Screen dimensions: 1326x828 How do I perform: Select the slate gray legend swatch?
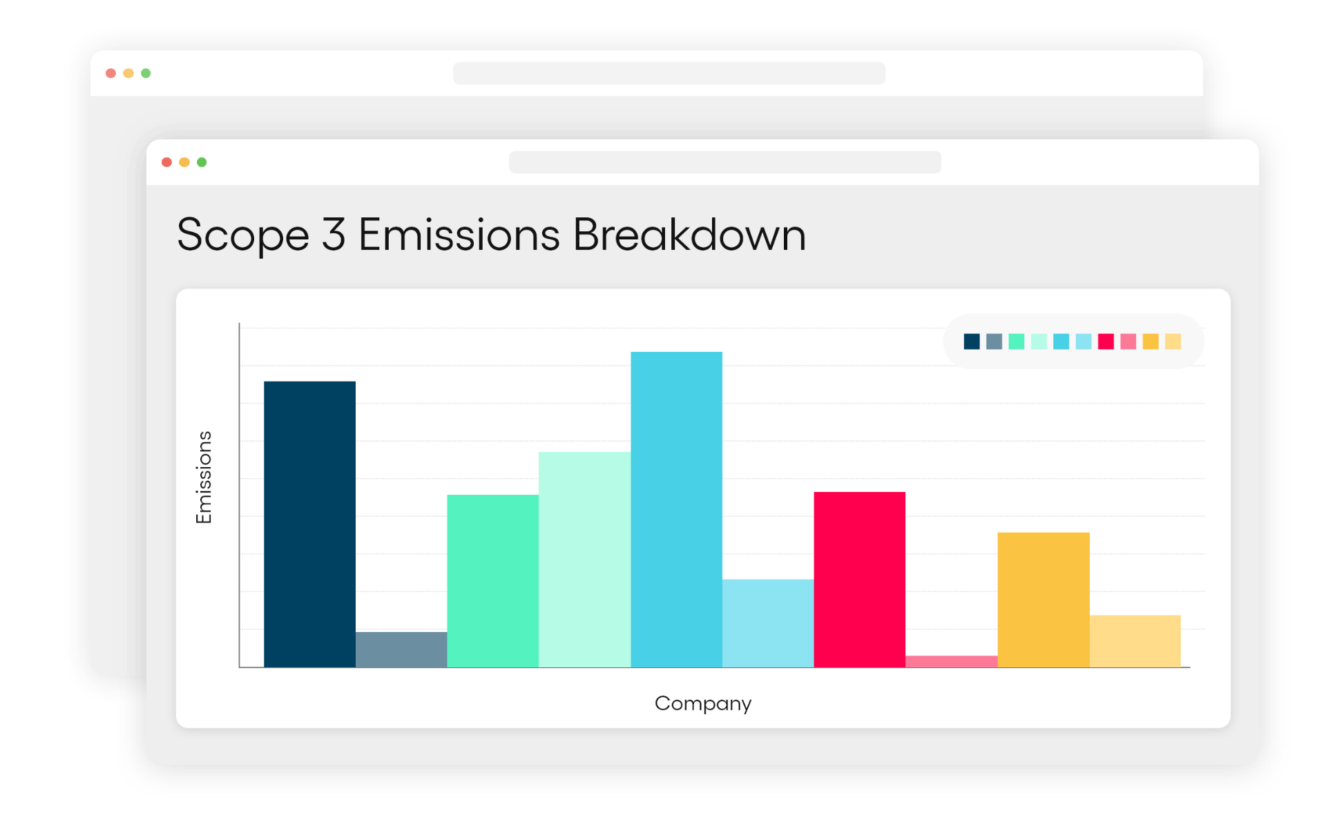point(994,342)
